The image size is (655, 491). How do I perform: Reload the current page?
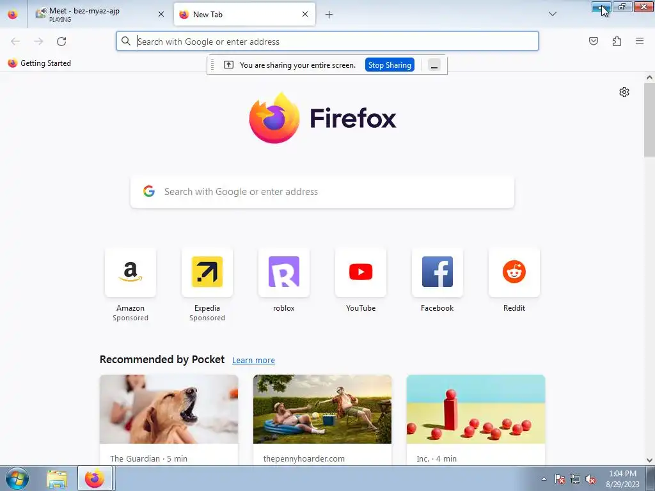(x=61, y=42)
